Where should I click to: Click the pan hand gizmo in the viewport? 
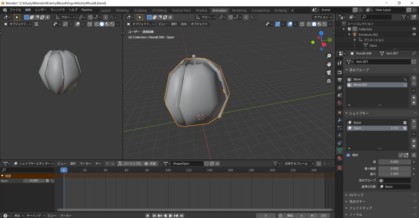point(329,64)
